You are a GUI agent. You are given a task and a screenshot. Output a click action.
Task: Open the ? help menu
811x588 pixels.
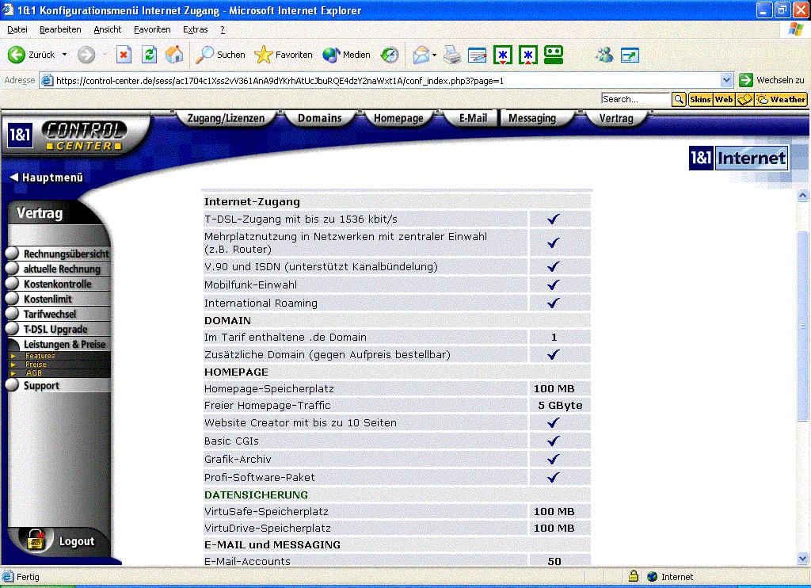[x=223, y=29]
